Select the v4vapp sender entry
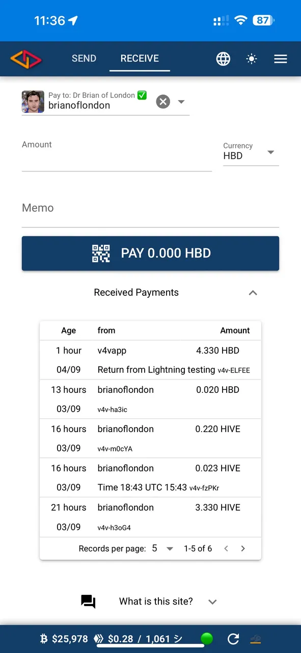 [x=112, y=350]
